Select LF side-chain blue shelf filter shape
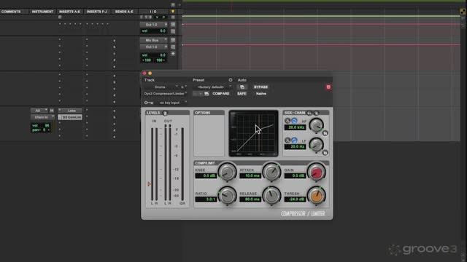 294,140
